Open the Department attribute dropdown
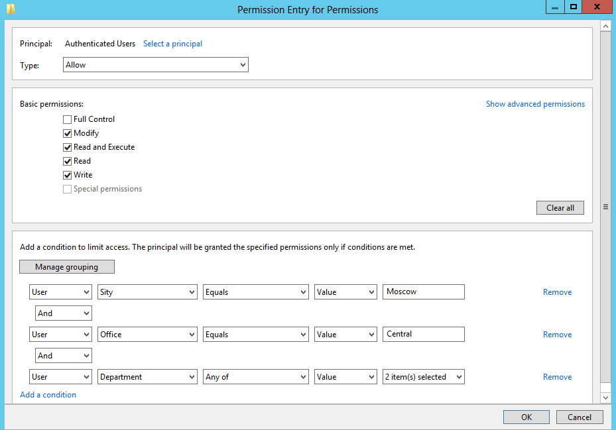 point(147,376)
